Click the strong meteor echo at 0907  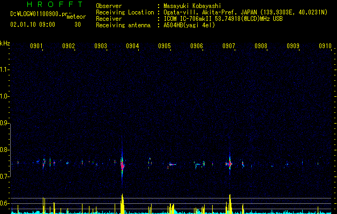[x=229, y=164]
